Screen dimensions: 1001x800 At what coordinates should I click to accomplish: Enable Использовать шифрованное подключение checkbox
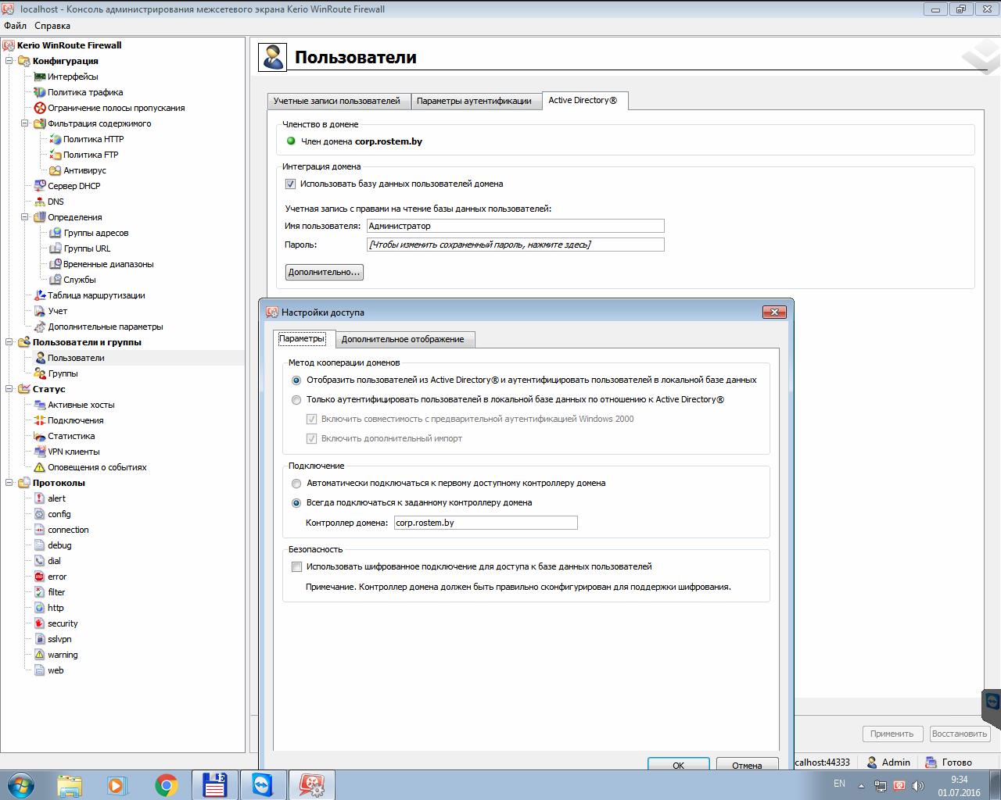click(x=296, y=567)
